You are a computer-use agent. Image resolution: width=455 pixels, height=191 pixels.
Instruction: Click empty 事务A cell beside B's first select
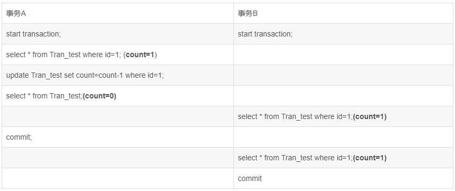118,116
